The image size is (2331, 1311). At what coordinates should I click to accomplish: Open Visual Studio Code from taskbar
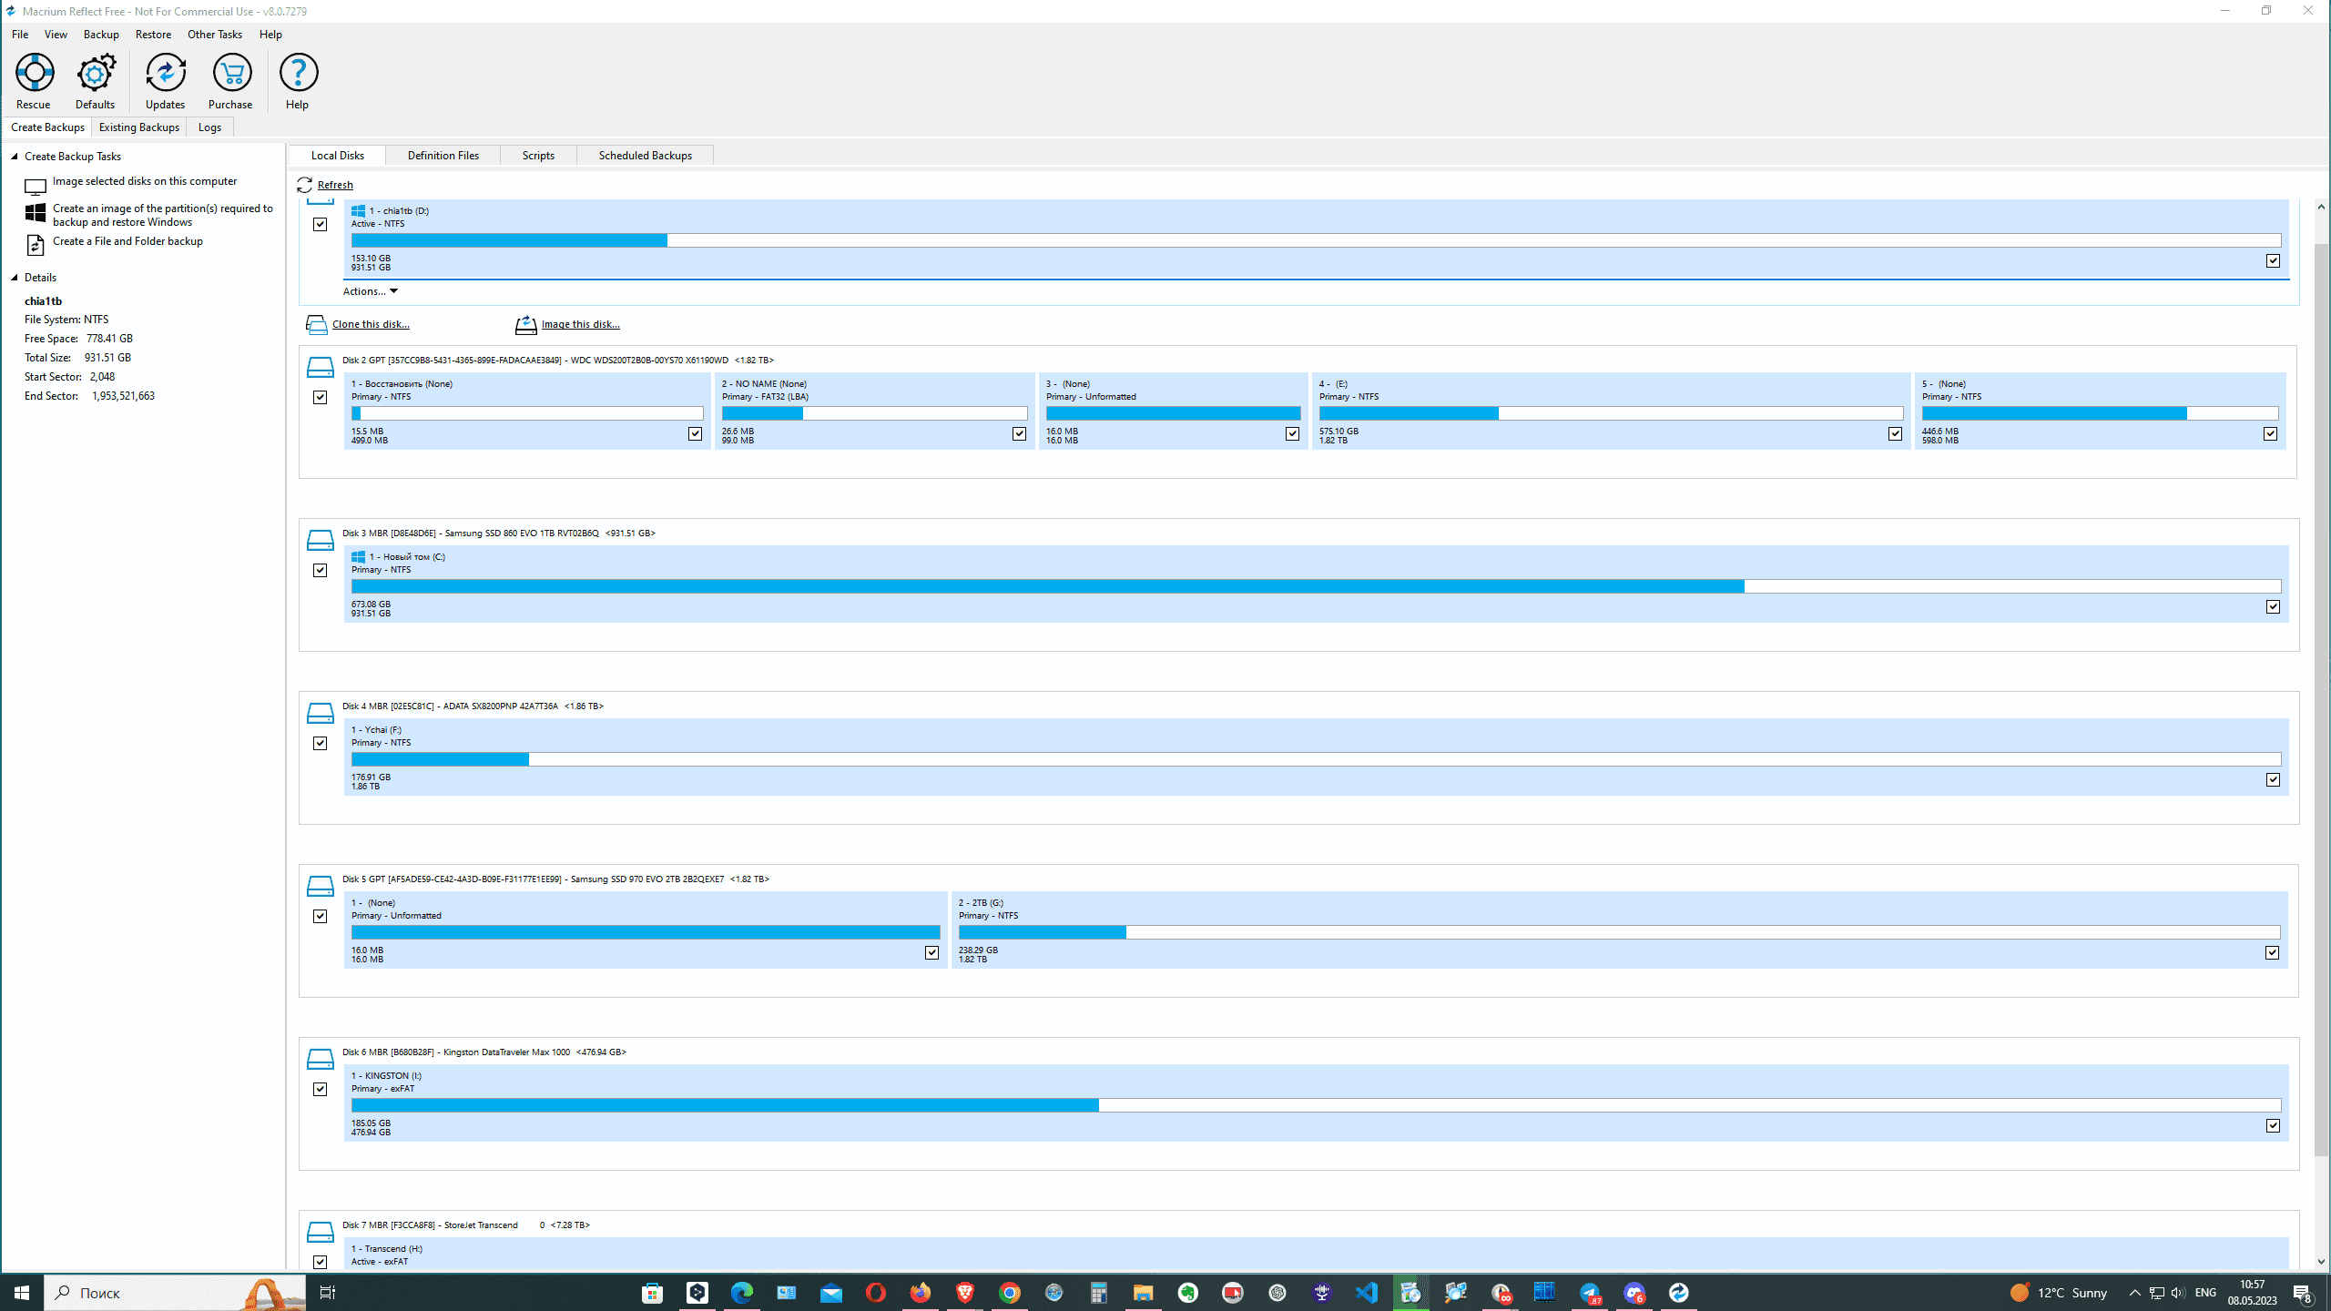1367,1292
